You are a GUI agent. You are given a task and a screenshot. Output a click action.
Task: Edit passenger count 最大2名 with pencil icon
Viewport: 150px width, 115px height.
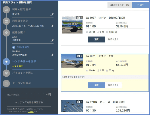[x=52, y=14]
